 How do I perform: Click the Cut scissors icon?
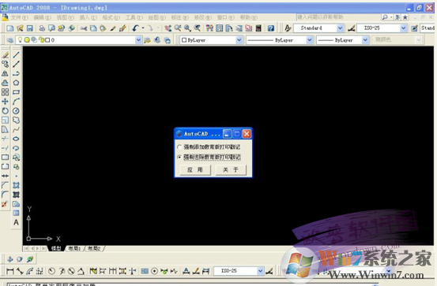(x=84, y=28)
